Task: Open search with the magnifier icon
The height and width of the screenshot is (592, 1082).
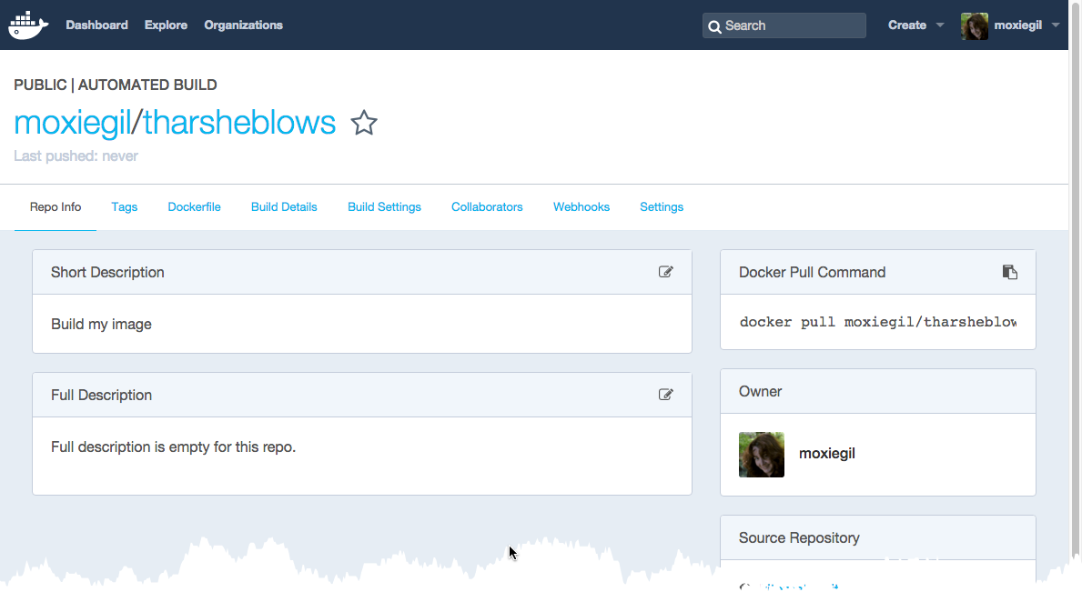Action: pos(715,26)
